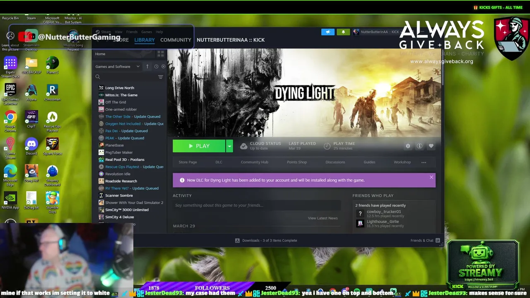Click the activity comment input field
Screen dimensions: 530x298
pyautogui.click(x=257, y=205)
